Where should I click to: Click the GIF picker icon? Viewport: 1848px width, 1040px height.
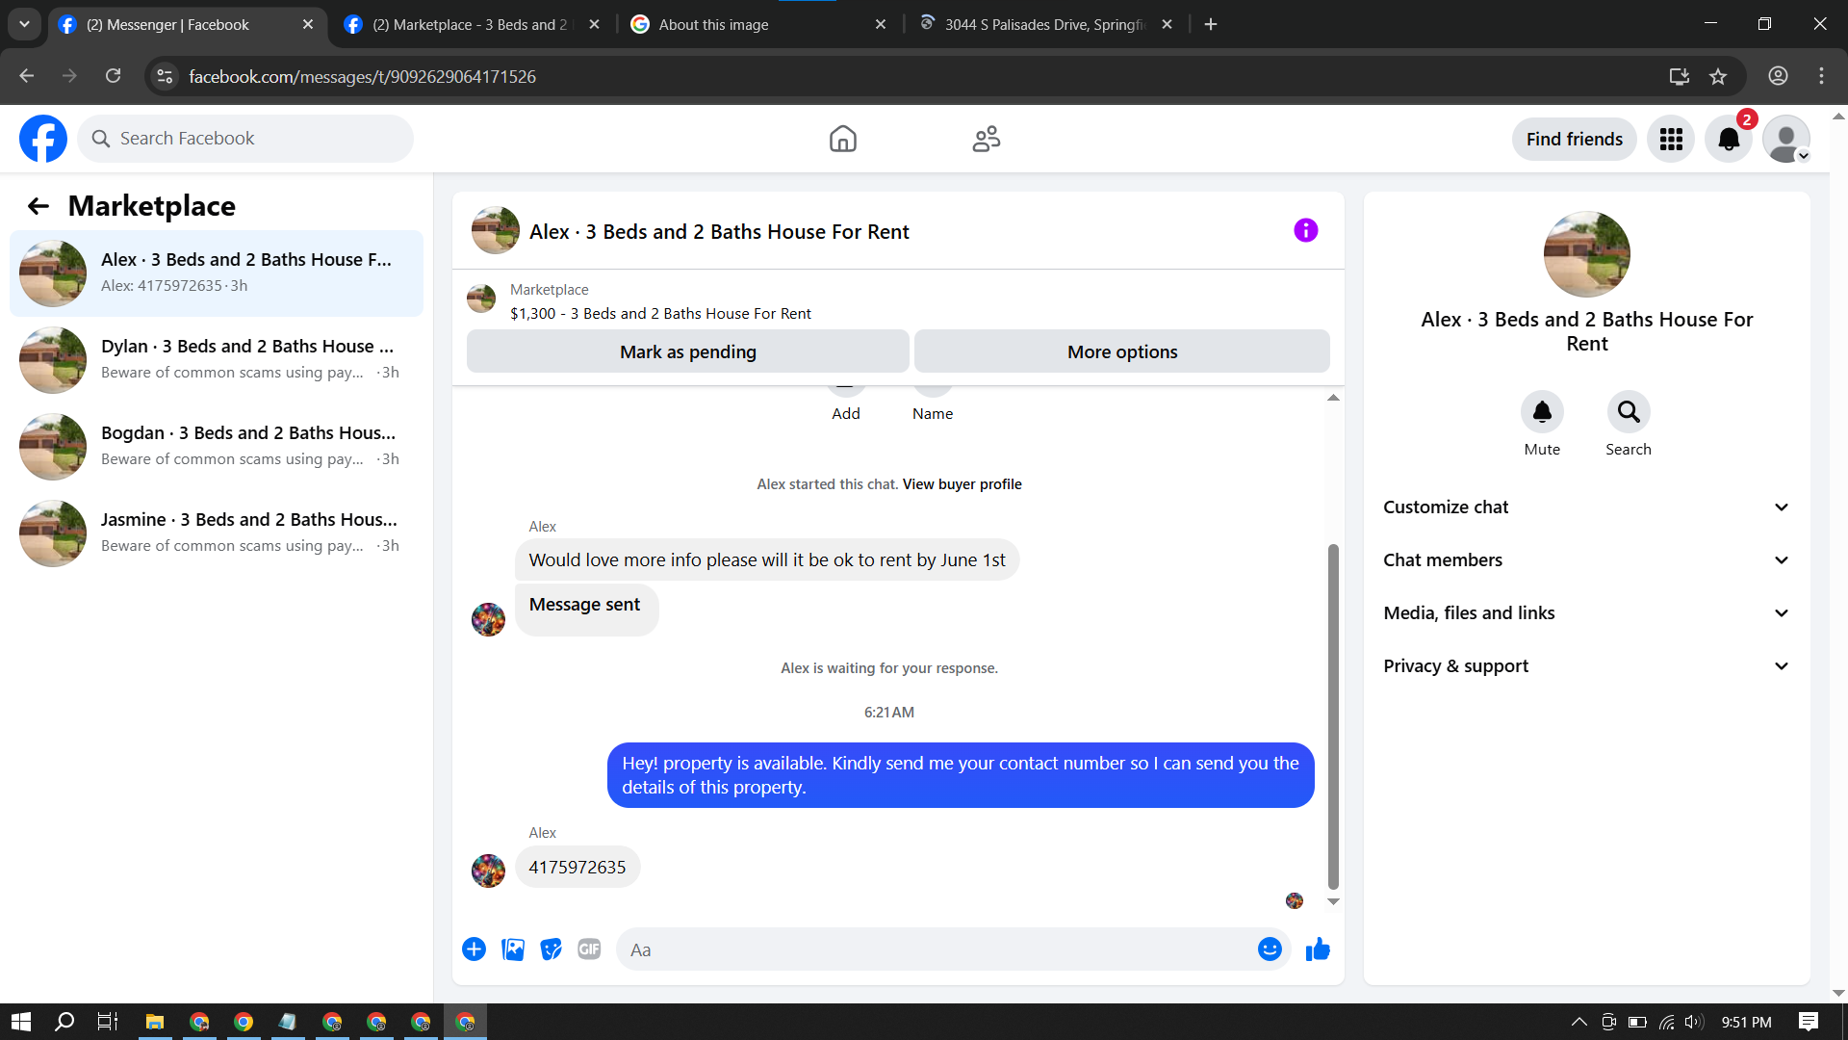[x=589, y=949]
